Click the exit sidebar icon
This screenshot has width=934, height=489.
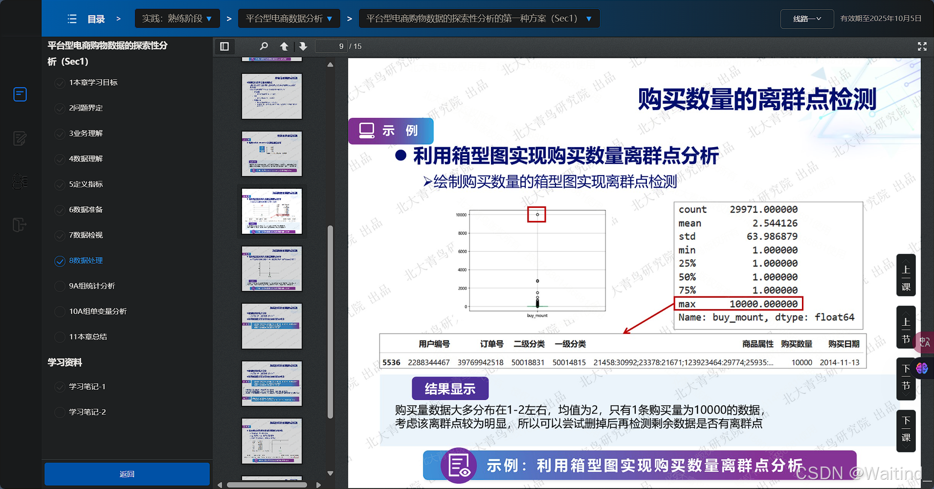click(x=19, y=225)
